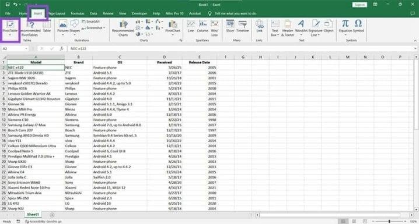The width and height of the screenshot is (419, 224).
Task: Open the Charts group dialog launcher
Action: coord(181,41)
